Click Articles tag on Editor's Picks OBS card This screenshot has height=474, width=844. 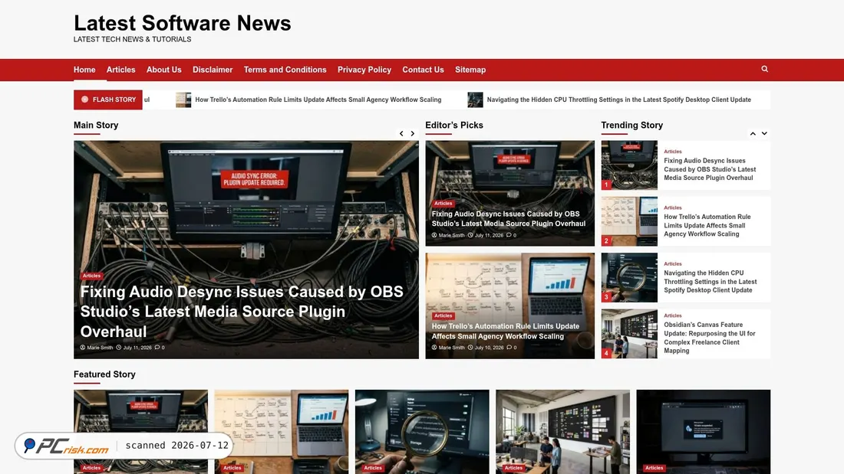tap(443, 204)
